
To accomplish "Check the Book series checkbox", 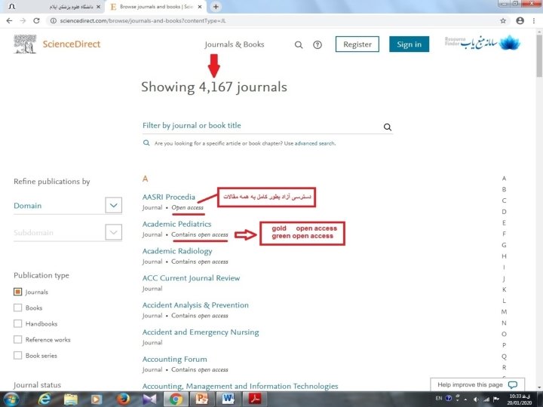I will pos(17,356).
